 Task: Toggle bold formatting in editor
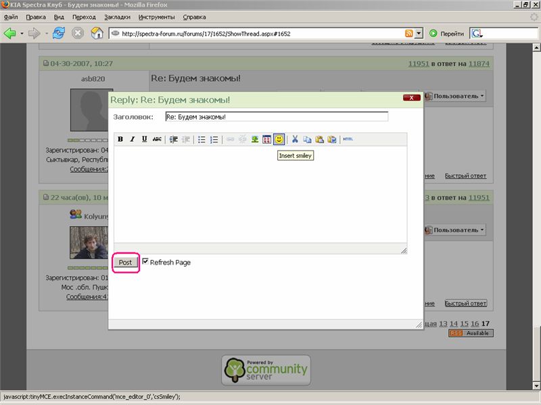120,139
